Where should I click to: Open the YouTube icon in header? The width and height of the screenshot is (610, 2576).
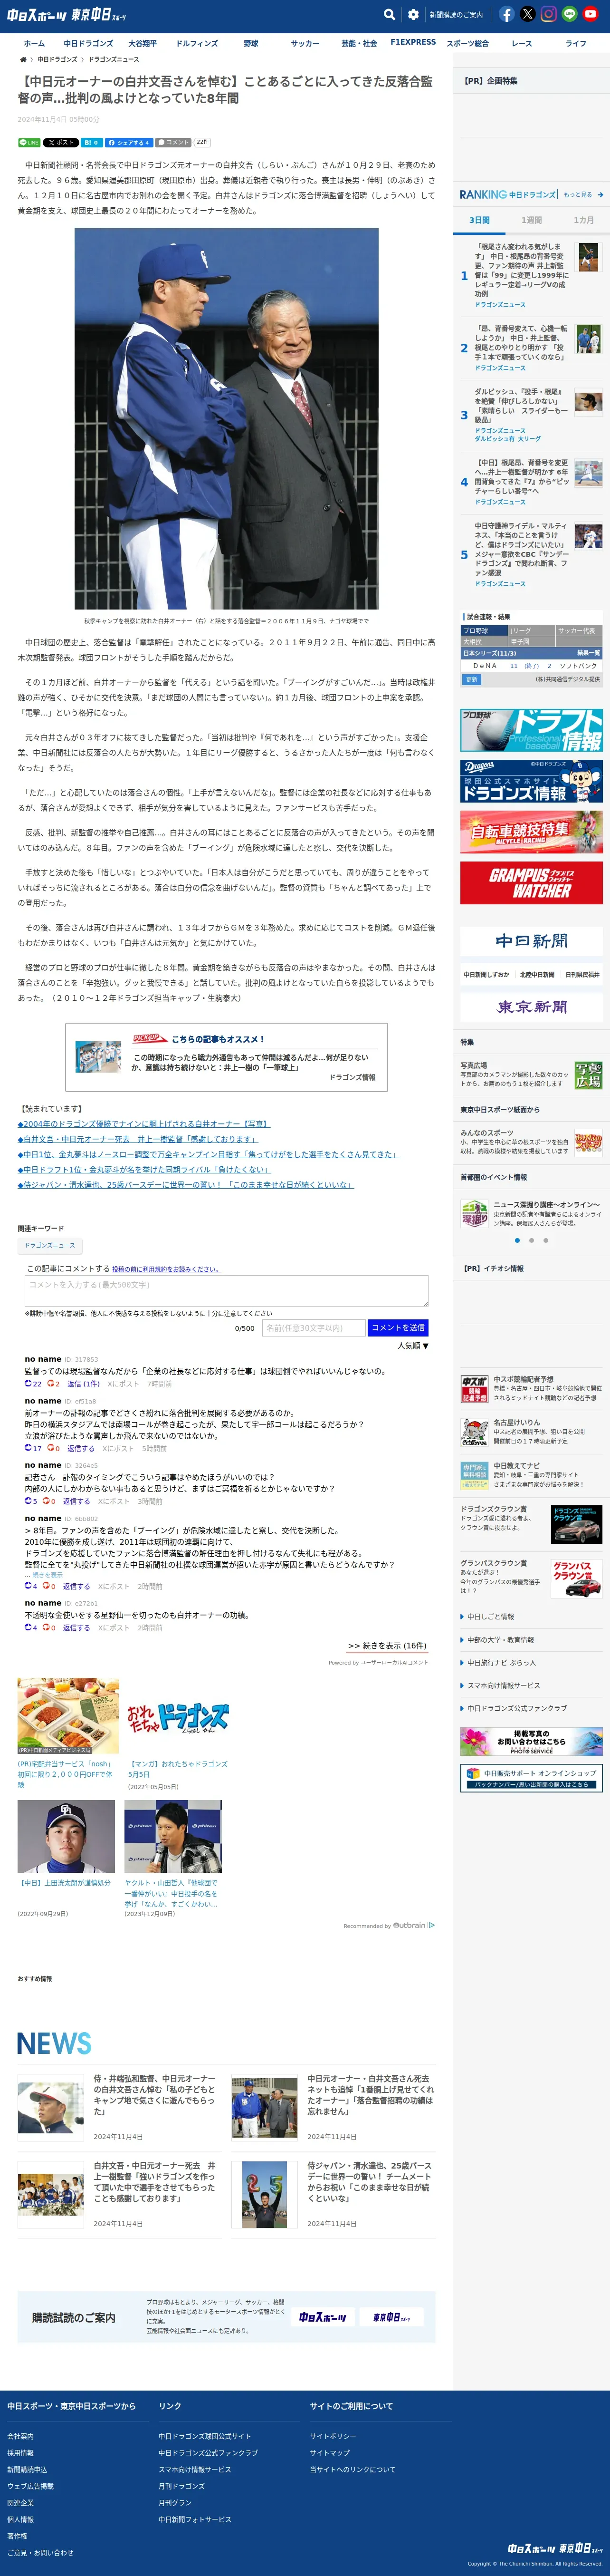click(591, 14)
